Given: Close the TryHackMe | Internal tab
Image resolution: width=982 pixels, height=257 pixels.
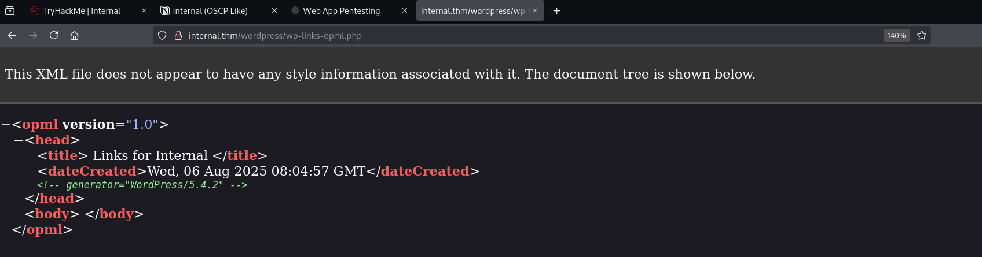Looking at the screenshot, I should 144,10.
